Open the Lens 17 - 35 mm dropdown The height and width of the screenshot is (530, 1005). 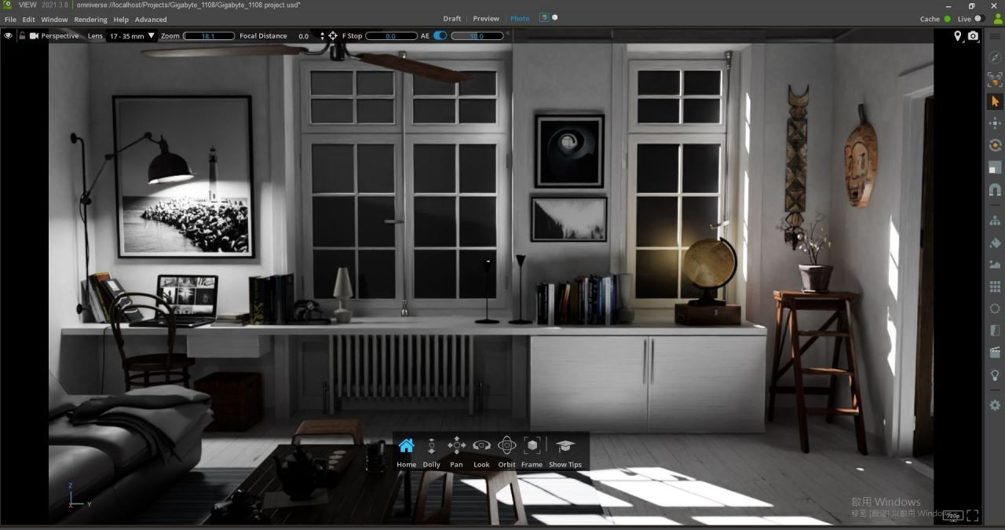pyautogui.click(x=131, y=36)
